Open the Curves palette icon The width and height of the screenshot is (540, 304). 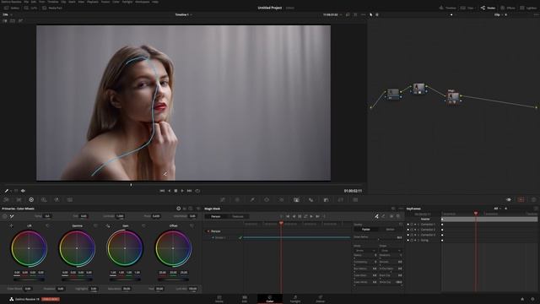(223, 199)
